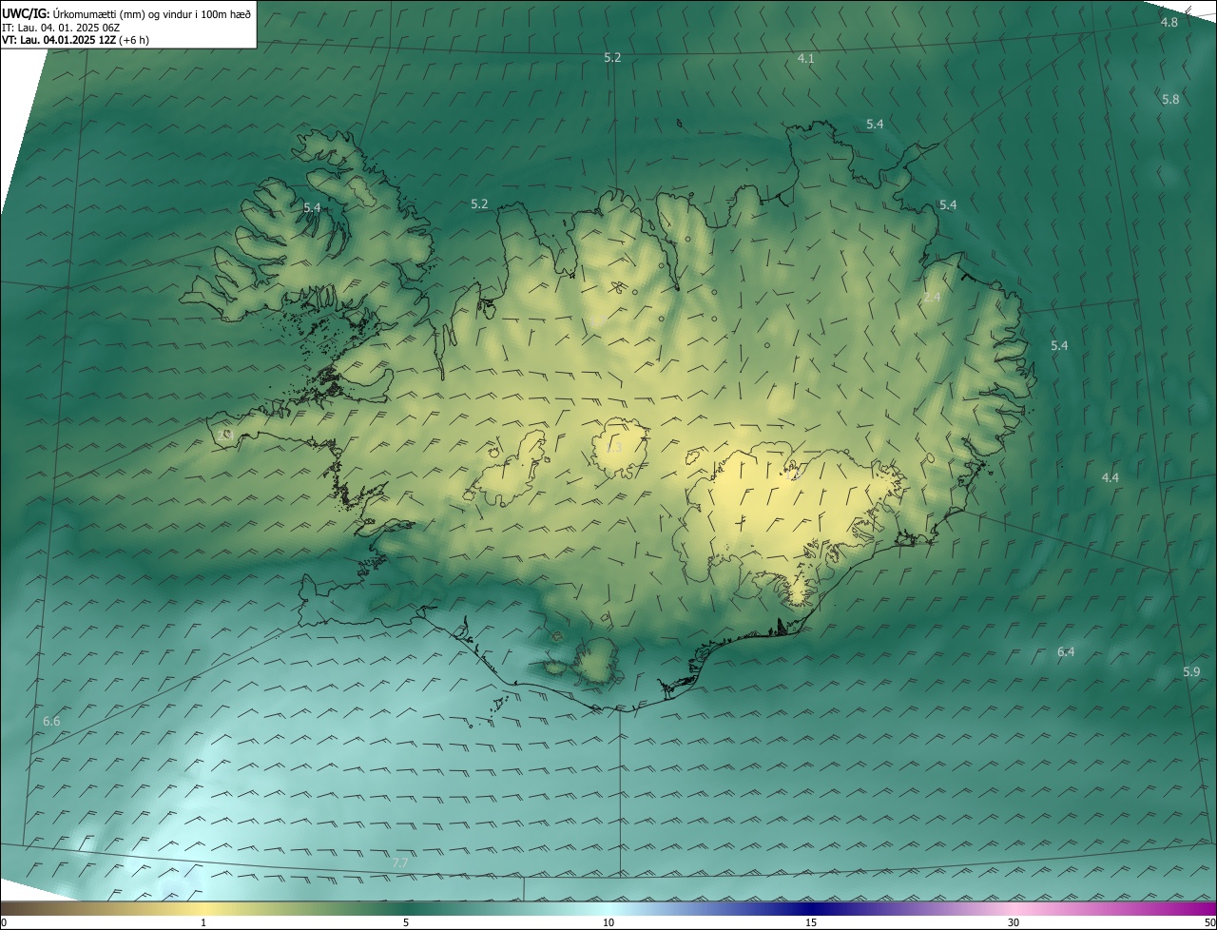Viewport: 1217px width, 930px height.
Task: Click the 10 tick on the color scale
Action: point(608,922)
